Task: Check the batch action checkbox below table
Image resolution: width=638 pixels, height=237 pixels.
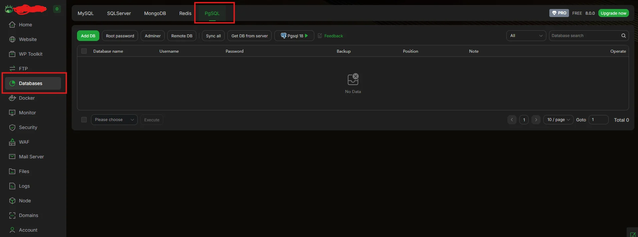Action: pos(84,120)
